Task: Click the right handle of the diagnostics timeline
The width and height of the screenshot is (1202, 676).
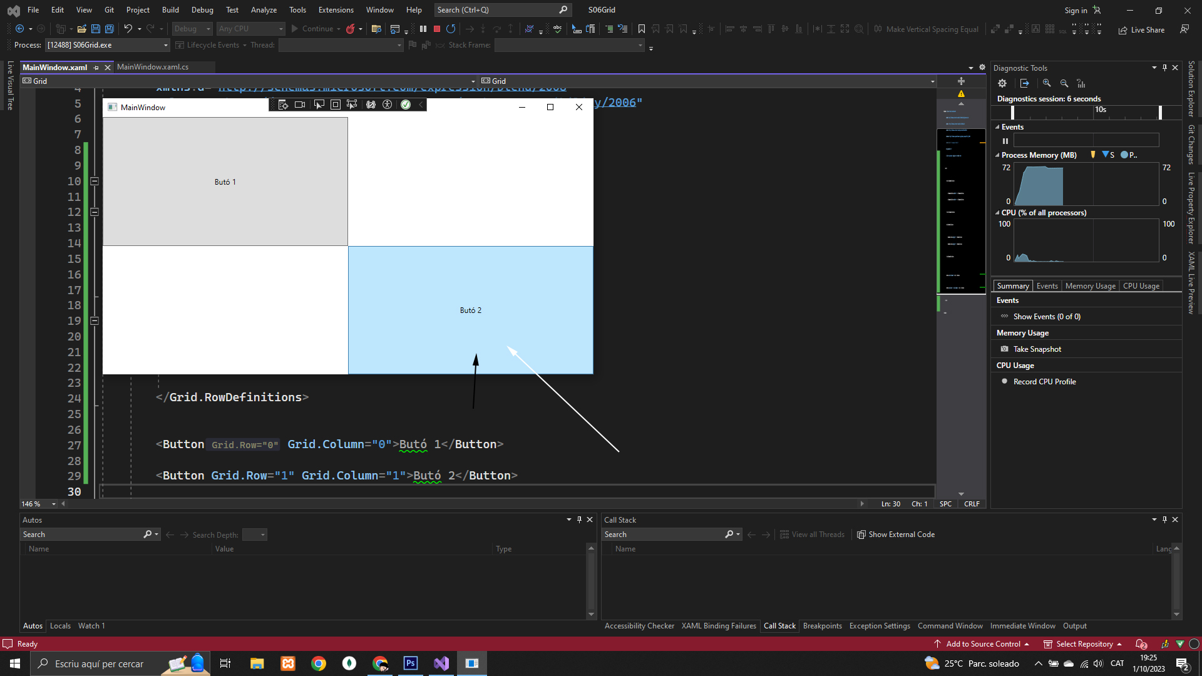Action: click(1160, 112)
